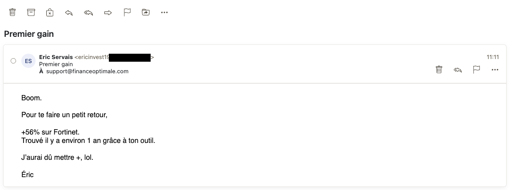
Task: Delete the conversation using the top toolbar trash
Action: coord(12,12)
